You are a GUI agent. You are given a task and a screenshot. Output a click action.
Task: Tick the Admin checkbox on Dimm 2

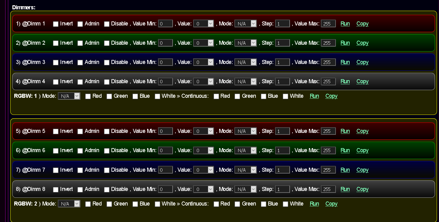(x=80, y=43)
